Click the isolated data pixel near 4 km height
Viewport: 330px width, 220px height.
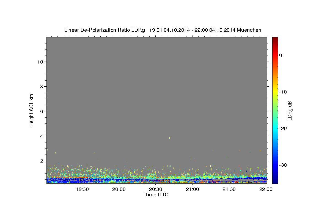point(169,138)
